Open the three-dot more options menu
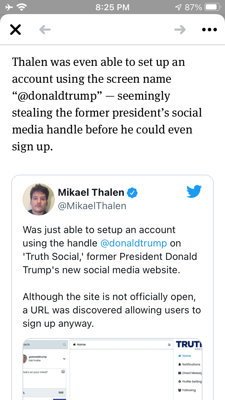This screenshot has height=400, width=225. click(x=210, y=30)
